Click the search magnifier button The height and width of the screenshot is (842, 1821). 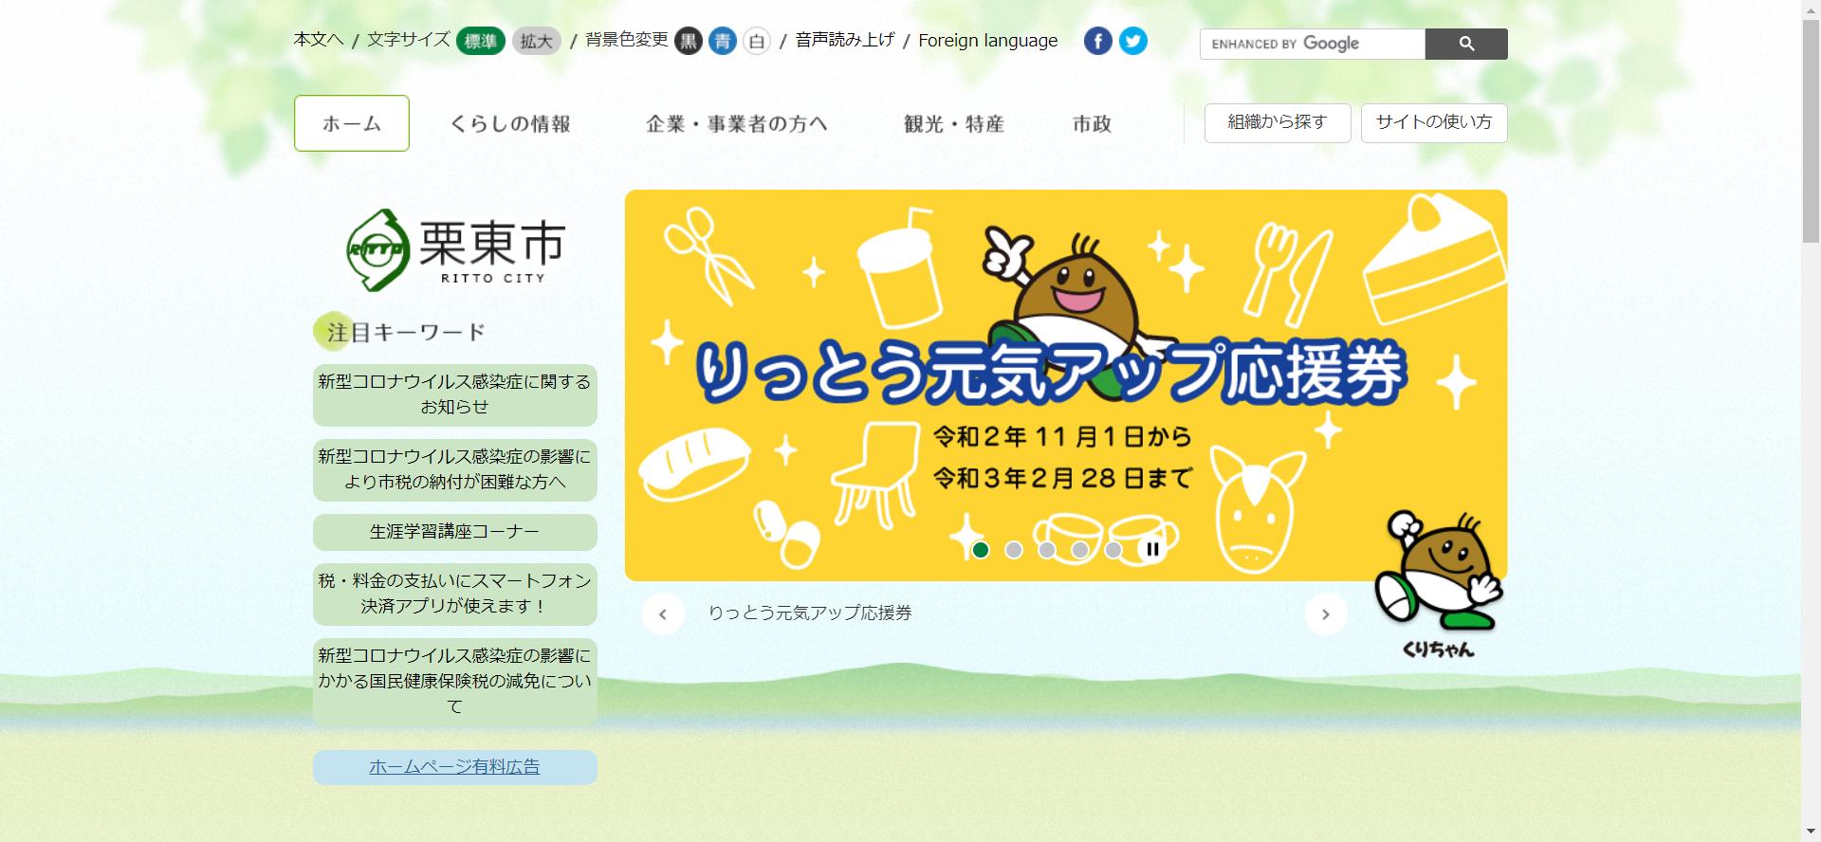pos(1466,44)
